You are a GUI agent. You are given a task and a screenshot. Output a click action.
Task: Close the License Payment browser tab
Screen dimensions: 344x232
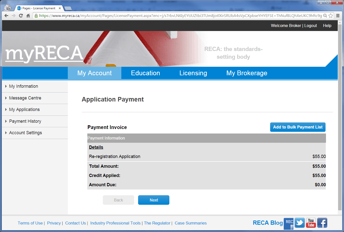pos(60,8)
